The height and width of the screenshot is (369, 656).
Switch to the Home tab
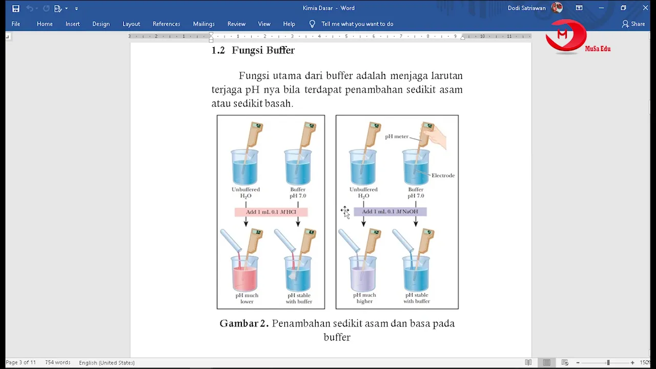click(45, 24)
